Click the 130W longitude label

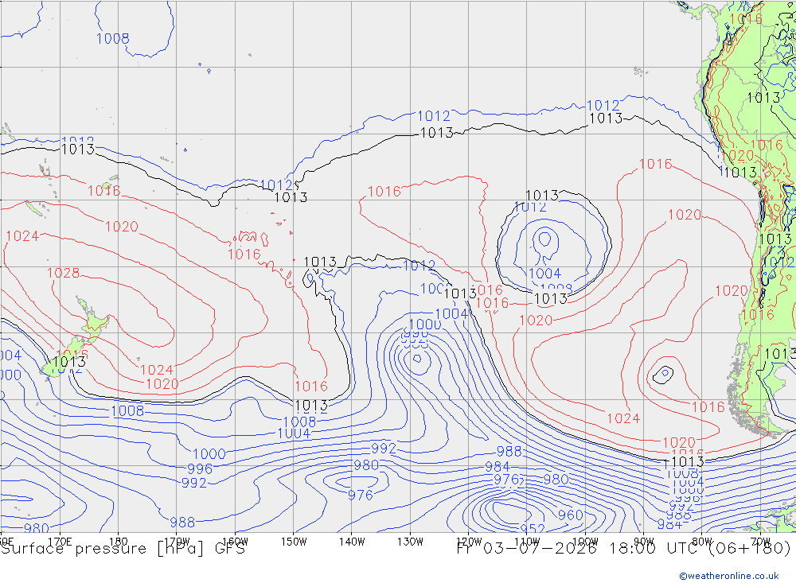click(x=410, y=542)
